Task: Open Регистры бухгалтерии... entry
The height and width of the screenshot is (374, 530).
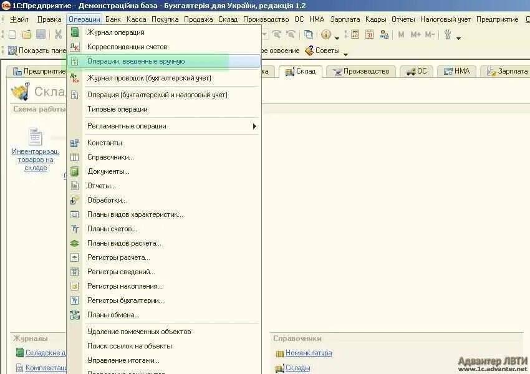Action: [x=164, y=300]
